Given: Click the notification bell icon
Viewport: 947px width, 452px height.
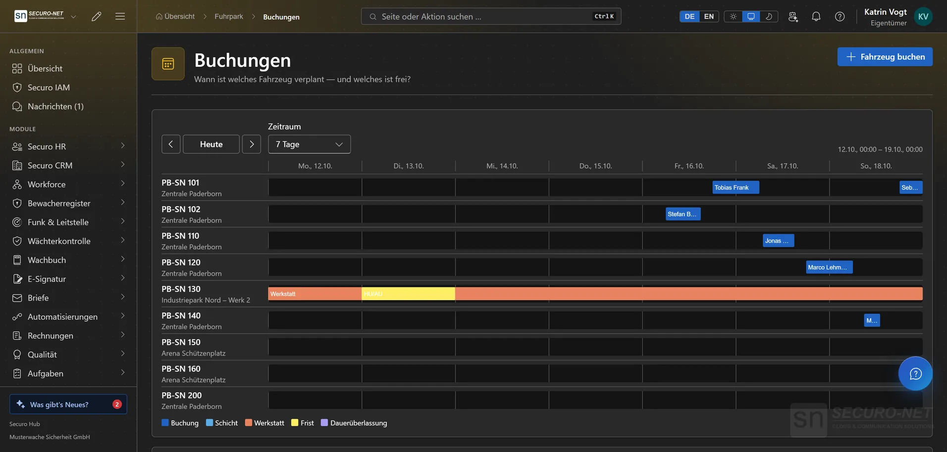Looking at the screenshot, I should point(816,16).
